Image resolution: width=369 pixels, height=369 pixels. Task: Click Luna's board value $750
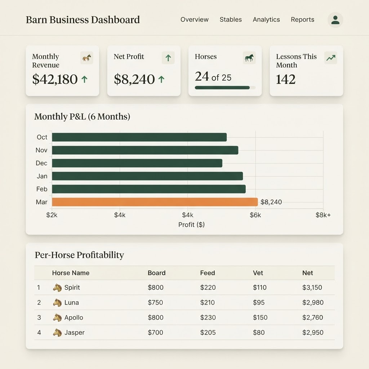point(155,302)
